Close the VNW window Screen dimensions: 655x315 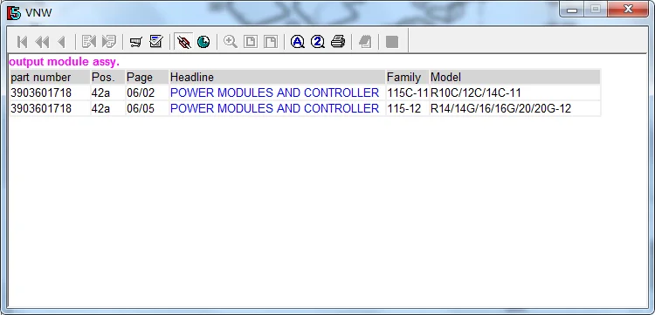(x=628, y=10)
